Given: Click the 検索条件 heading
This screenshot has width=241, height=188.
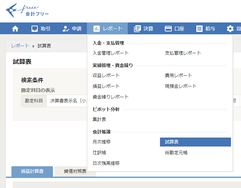Looking at the screenshot, I should pos(32,80).
